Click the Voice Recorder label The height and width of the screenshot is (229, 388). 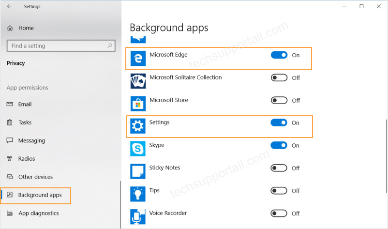pos(168,213)
